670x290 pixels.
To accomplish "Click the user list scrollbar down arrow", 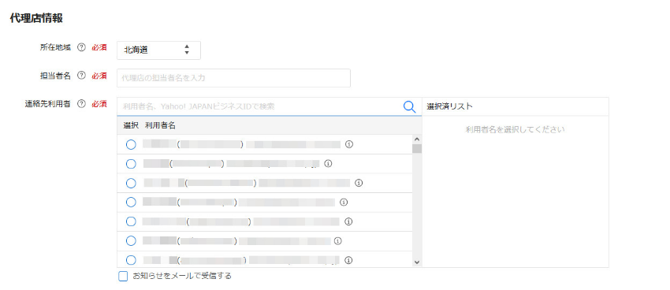I will click(x=417, y=262).
